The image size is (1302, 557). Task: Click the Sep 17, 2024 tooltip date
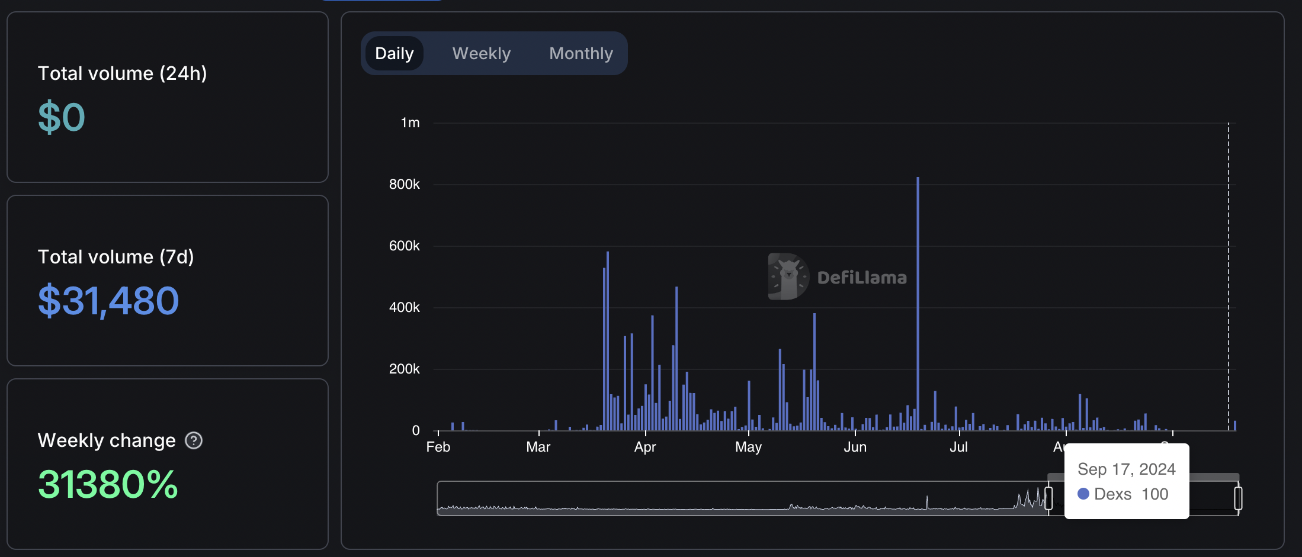click(x=1126, y=469)
